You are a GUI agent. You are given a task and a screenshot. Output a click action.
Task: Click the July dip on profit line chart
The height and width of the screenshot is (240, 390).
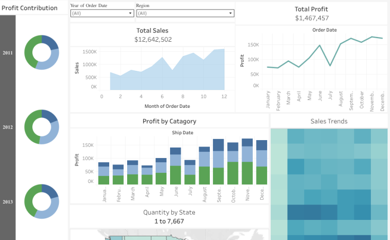[x=330, y=66]
